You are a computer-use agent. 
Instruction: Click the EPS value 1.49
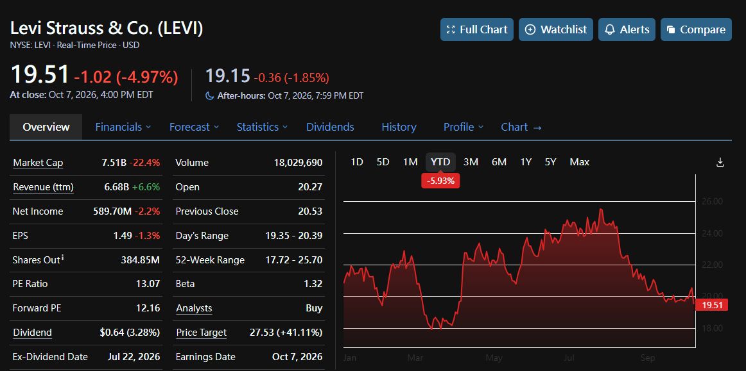pos(122,236)
